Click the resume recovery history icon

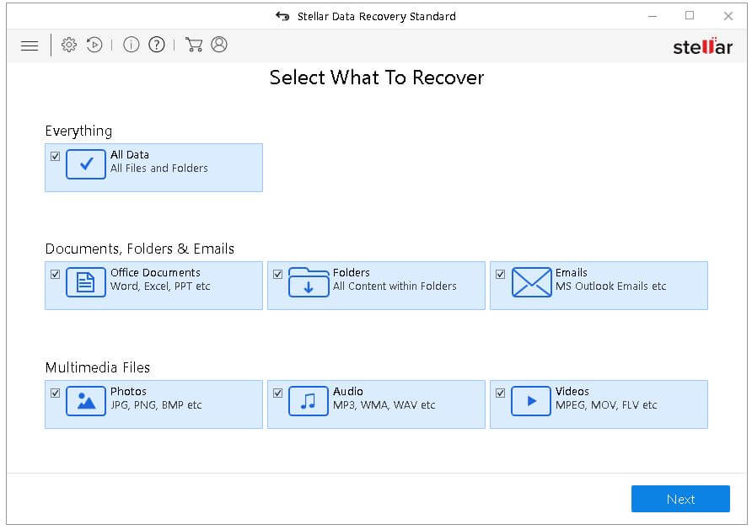tap(94, 45)
